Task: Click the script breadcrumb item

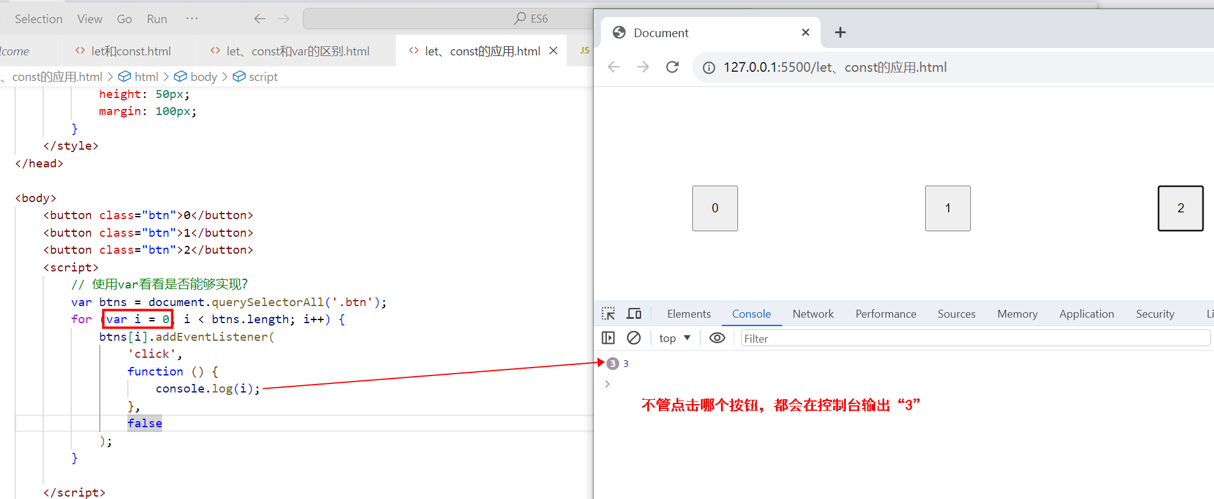Action: coord(256,77)
